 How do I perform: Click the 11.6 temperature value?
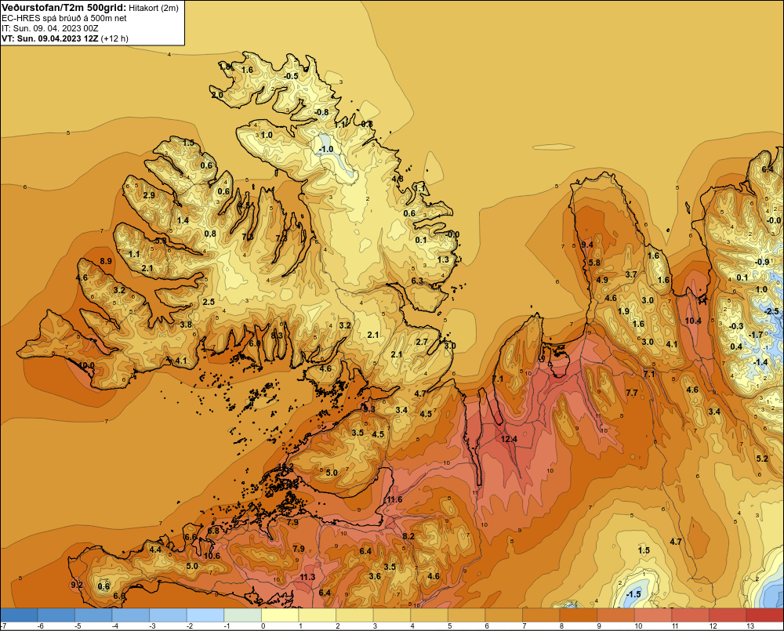tap(394, 499)
